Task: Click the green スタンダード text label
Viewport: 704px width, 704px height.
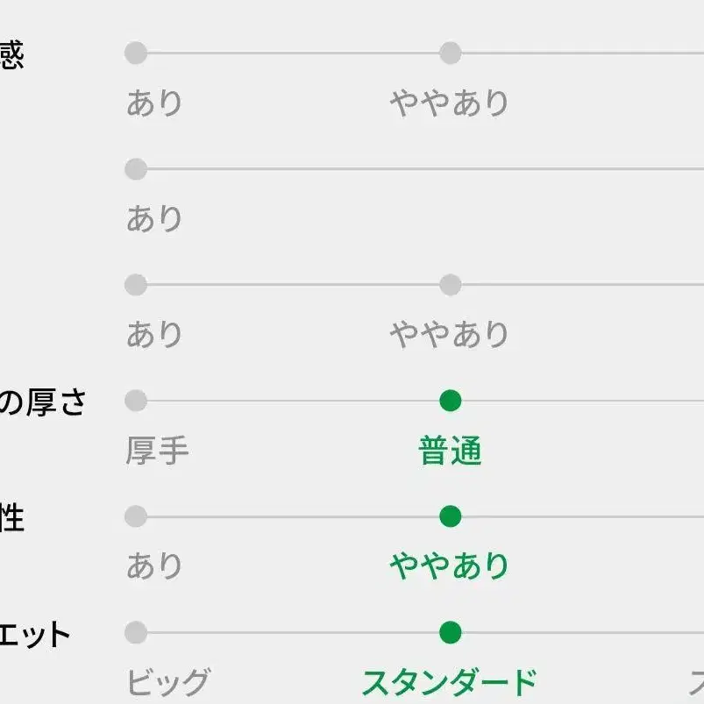Action: [449, 682]
